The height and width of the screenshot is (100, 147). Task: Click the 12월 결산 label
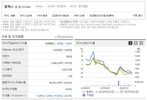[138, 15]
